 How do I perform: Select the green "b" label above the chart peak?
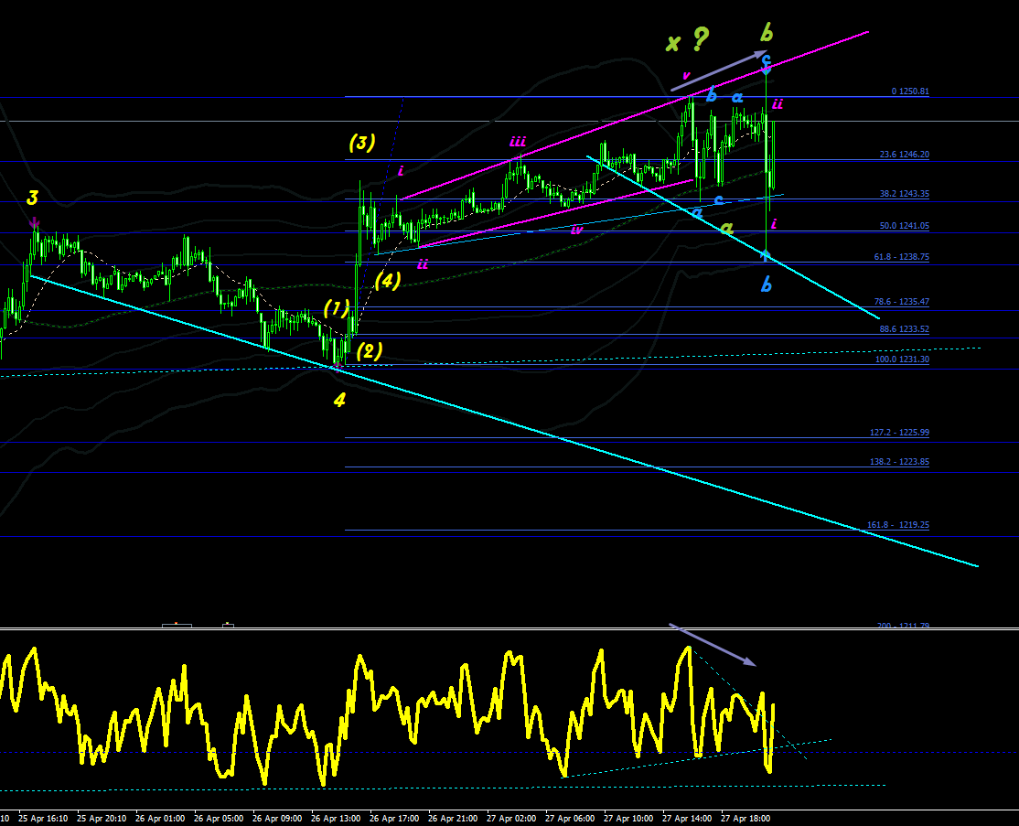point(767,31)
